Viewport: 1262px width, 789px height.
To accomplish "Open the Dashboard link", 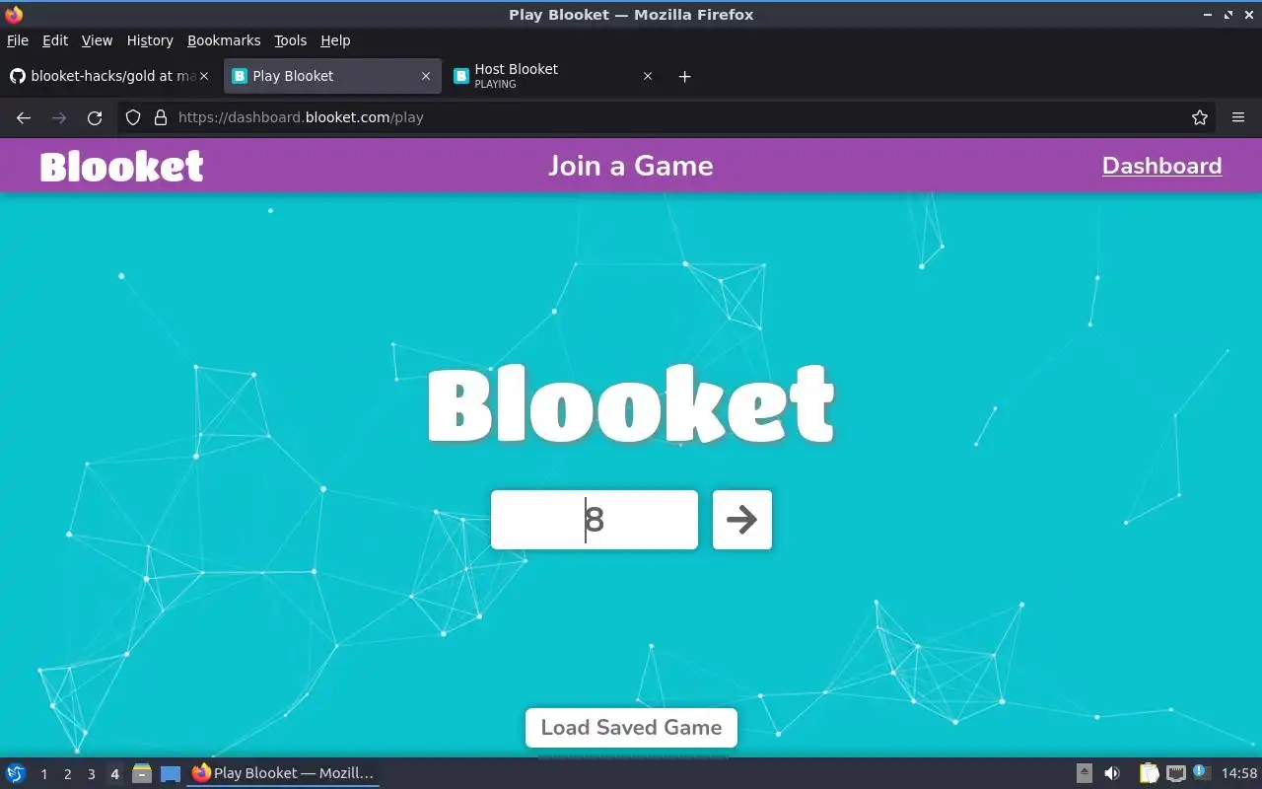I will click(1161, 166).
